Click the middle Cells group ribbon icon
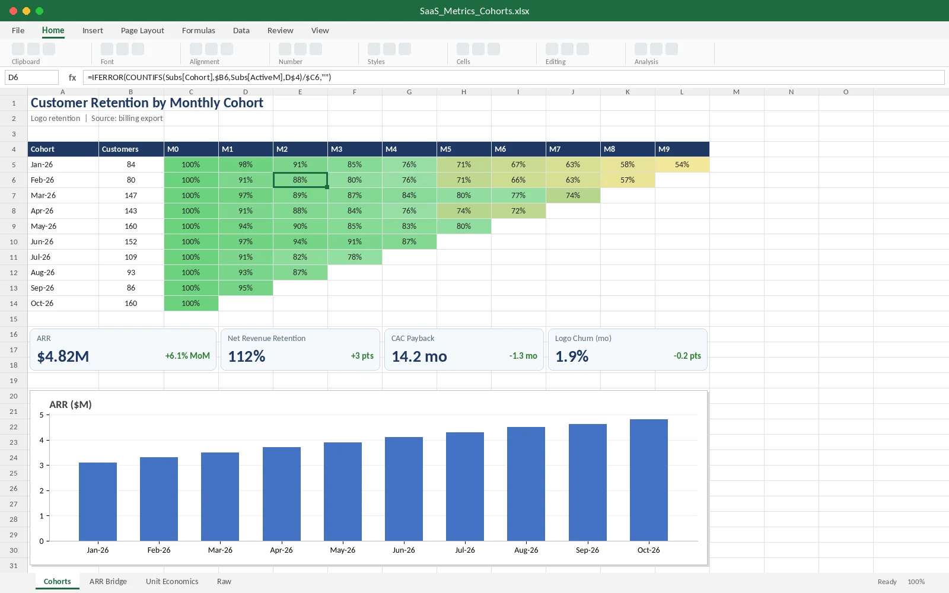This screenshot has height=593, width=949. (x=479, y=49)
